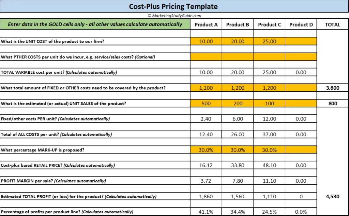Click Product B fixed per unit 6.00
The height and width of the screenshot is (216, 349).
238,119
